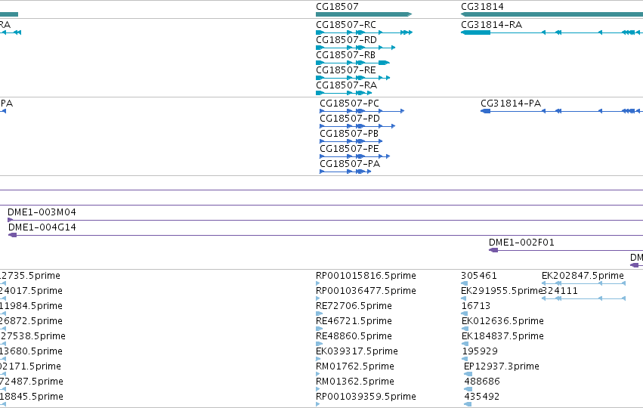Open the CG18507-PE protein label
The width and height of the screenshot is (643, 408).
click(349, 149)
